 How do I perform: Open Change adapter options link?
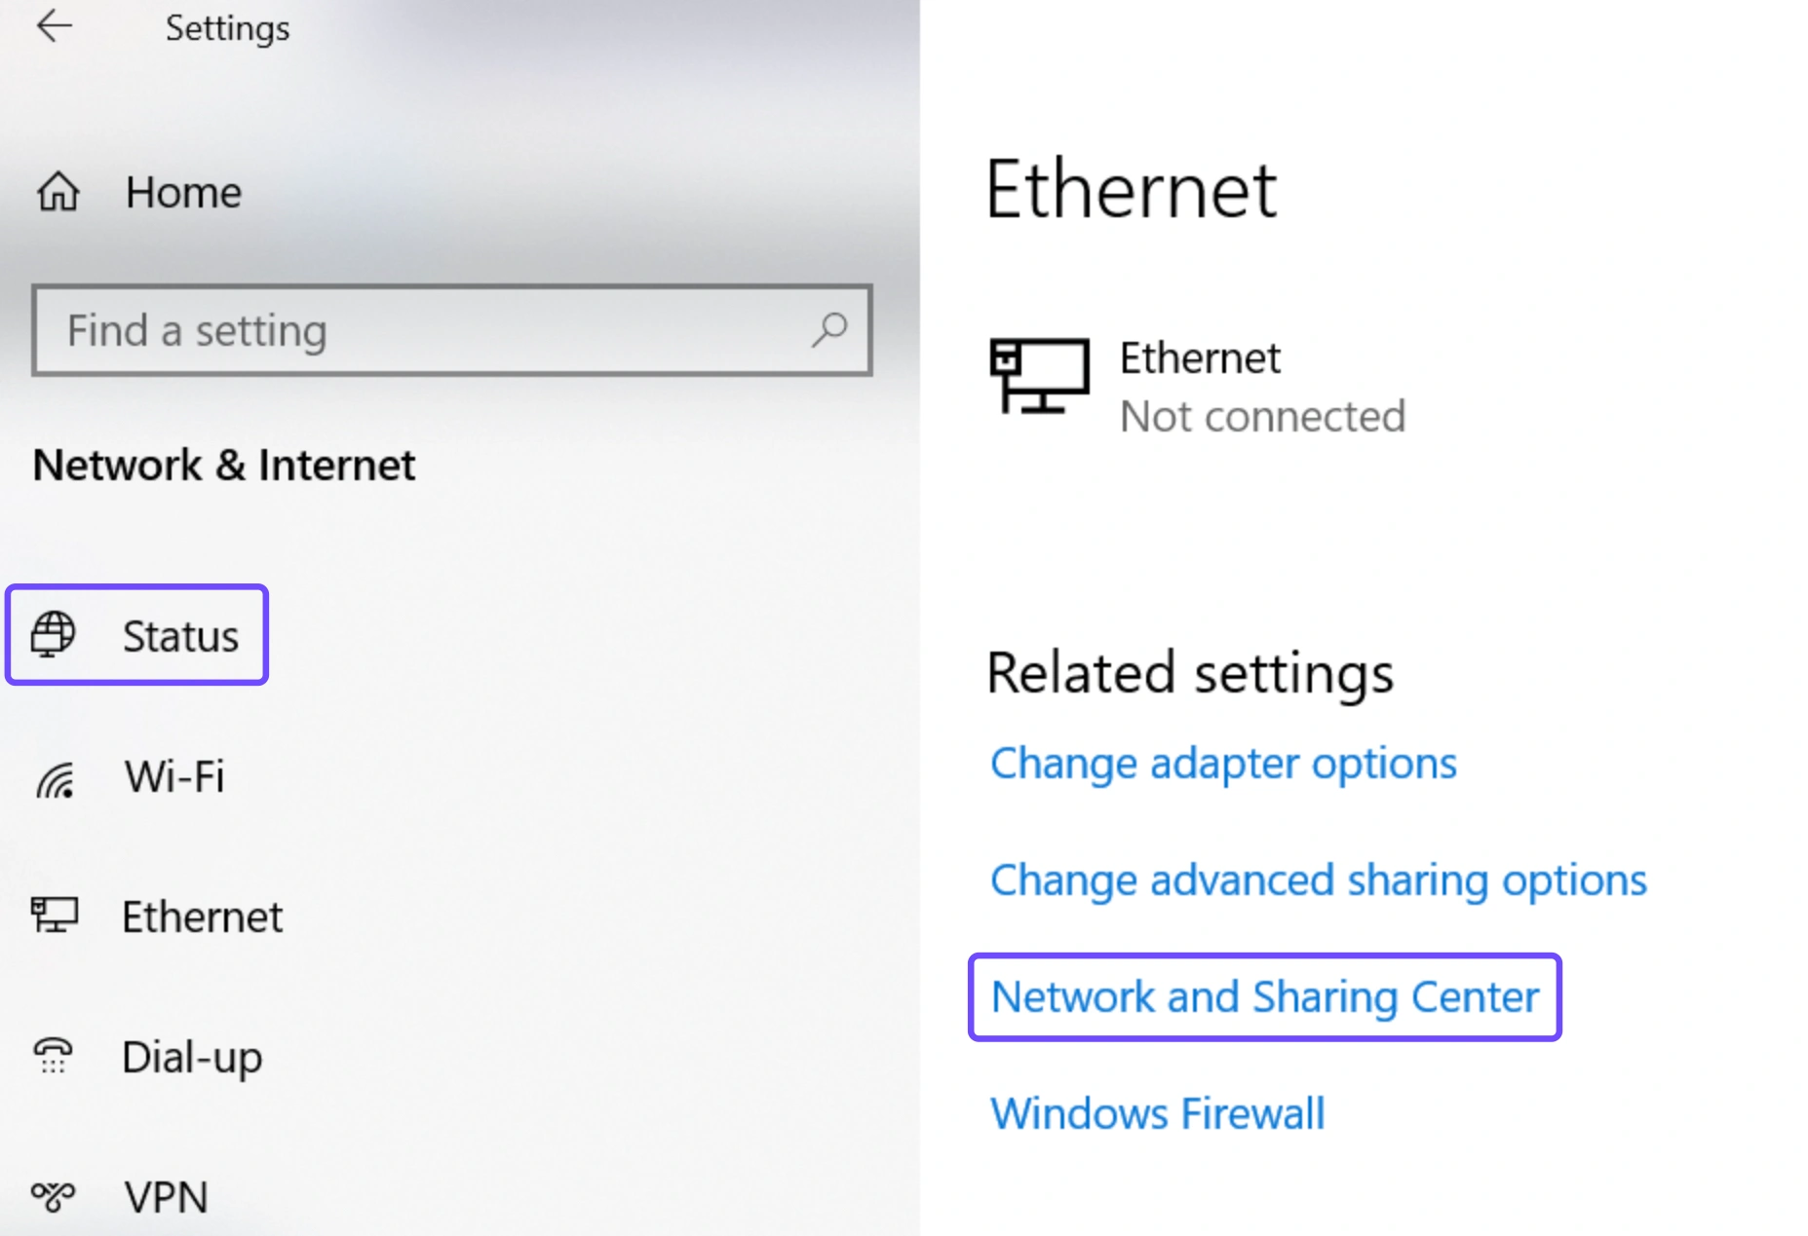point(1223,764)
